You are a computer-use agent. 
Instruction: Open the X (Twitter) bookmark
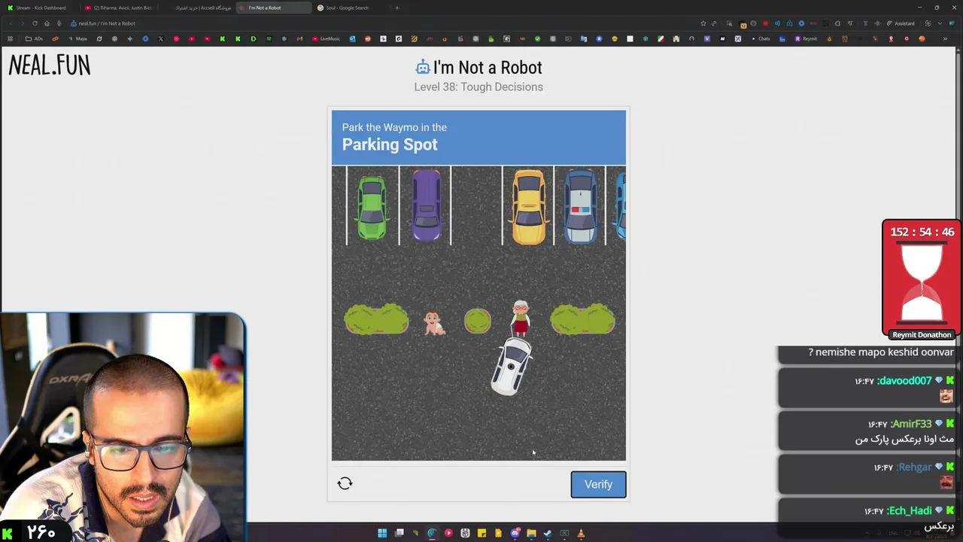[160, 38]
